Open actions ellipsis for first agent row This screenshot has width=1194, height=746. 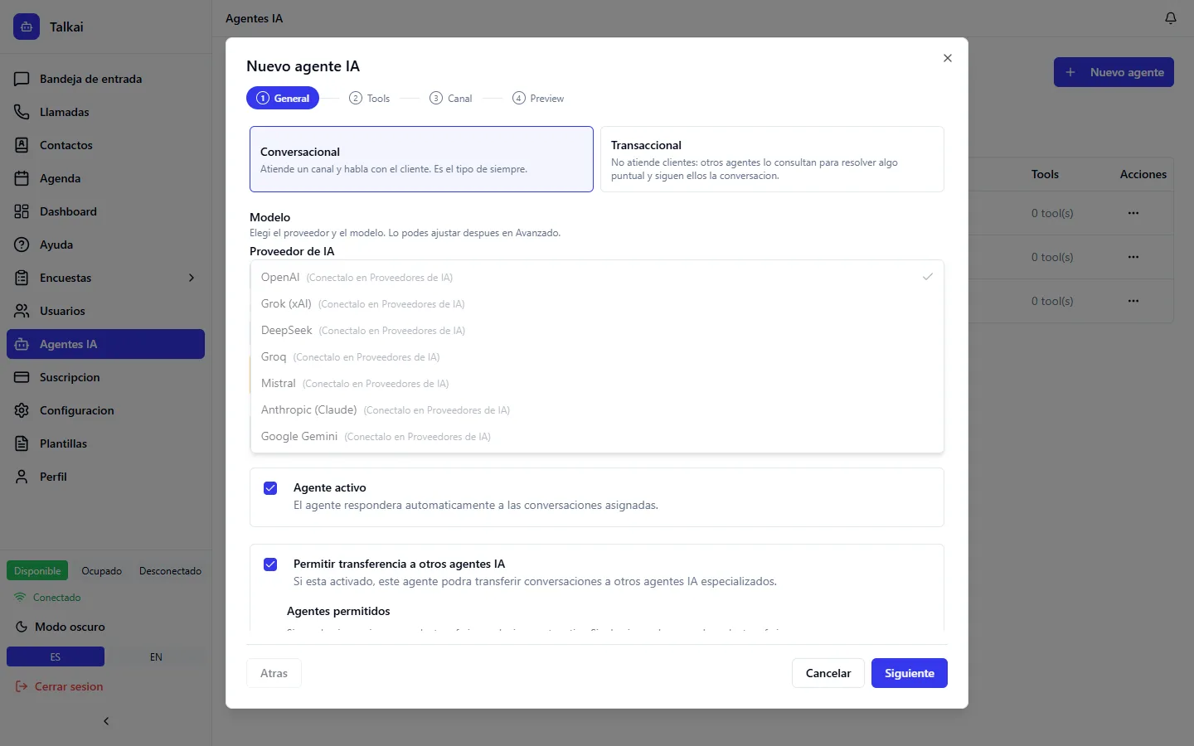pyautogui.click(x=1133, y=213)
